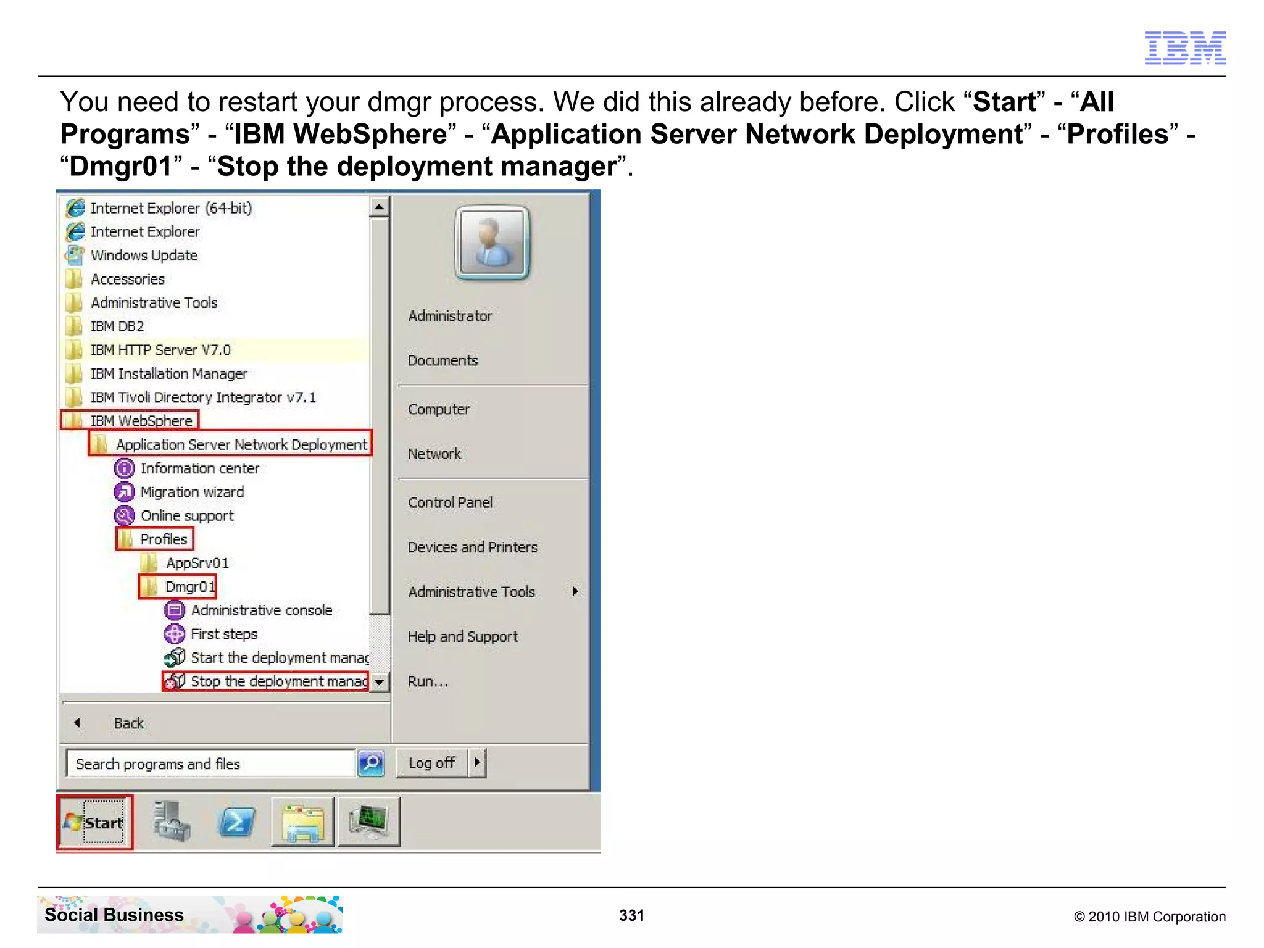Open Control Panel
The image size is (1264, 948).
tap(450, 502)
